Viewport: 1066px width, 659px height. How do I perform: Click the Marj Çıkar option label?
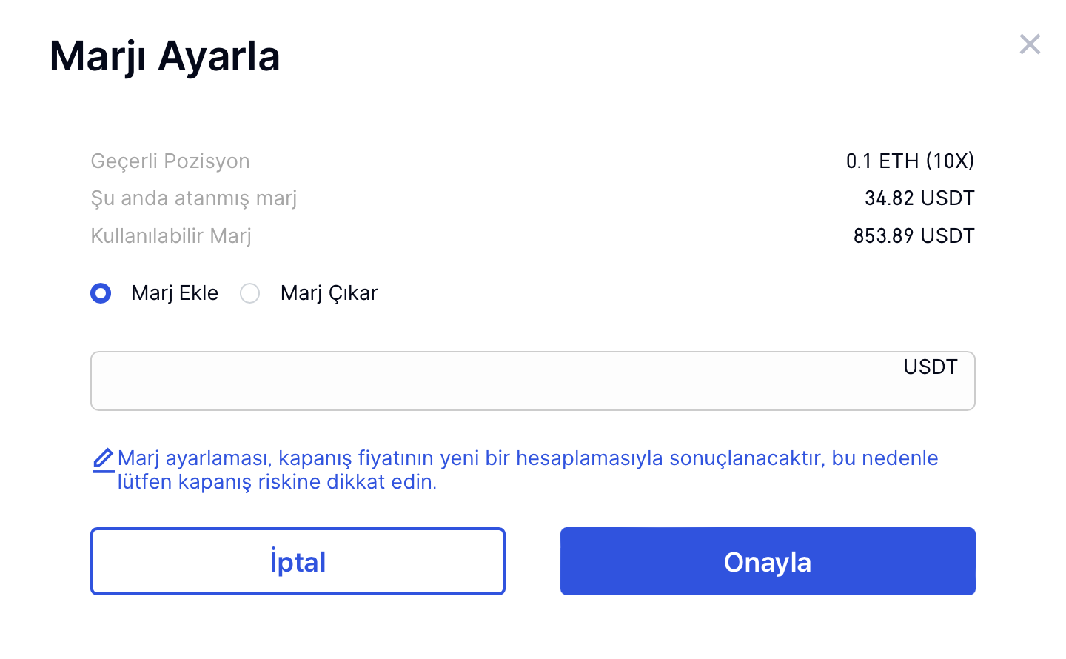click(x=329, y=293)
